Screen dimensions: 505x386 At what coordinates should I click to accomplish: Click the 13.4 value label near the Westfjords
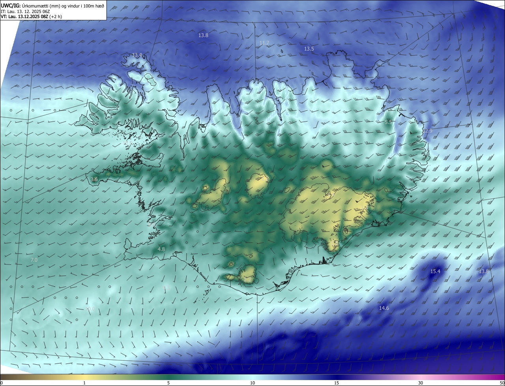click(x=137, y=55)
